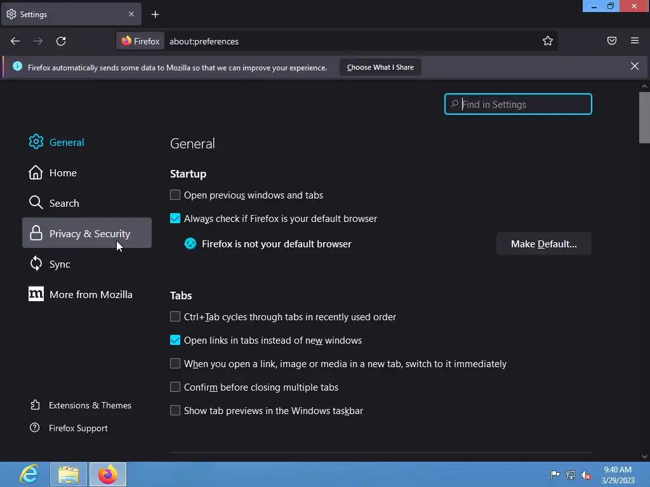Click the Firefox Support question mark icon
The width and height of the screenshot is (650, 487).
click(35, 427)
